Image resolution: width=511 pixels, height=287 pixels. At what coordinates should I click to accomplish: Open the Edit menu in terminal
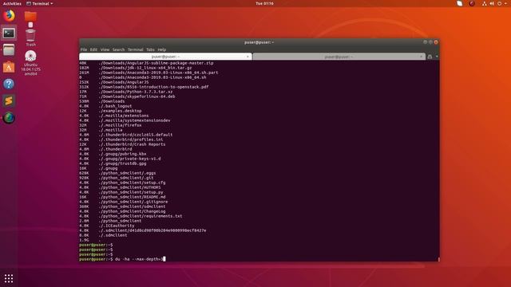pyautogui.click(x=93, y=49)
